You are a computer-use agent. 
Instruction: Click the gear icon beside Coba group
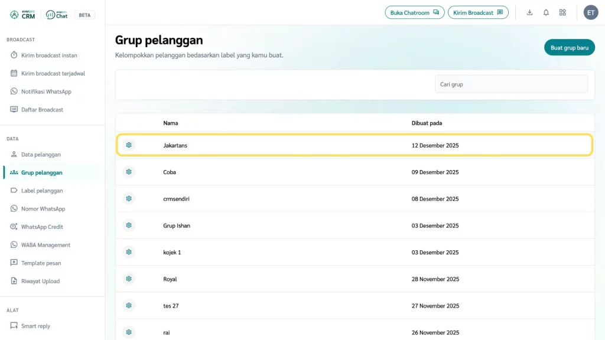[129, 172]
